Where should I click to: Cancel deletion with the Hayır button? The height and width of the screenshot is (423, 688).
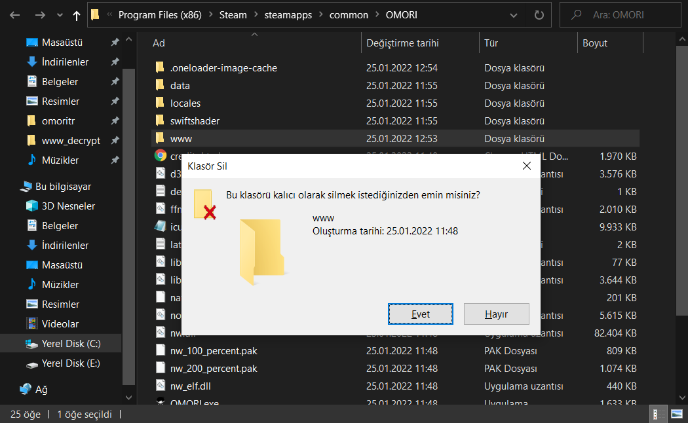[x=496, y=314]
